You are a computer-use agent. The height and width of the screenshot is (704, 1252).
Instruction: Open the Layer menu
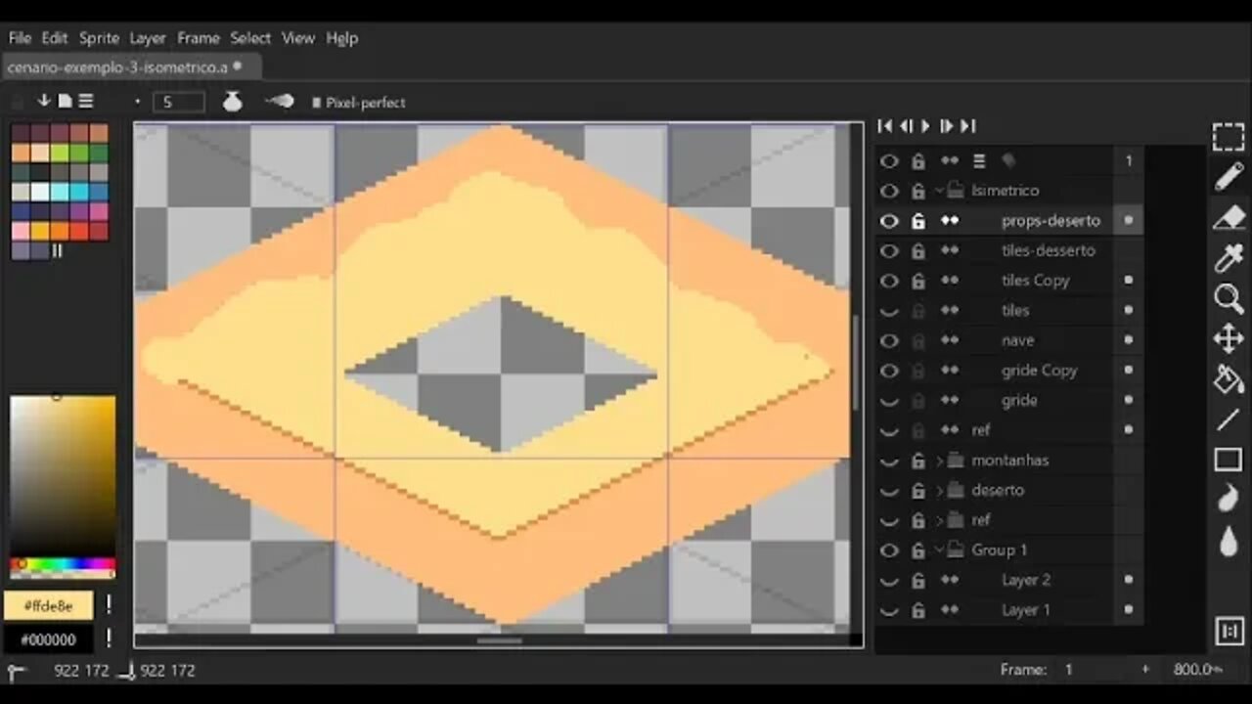148,38
